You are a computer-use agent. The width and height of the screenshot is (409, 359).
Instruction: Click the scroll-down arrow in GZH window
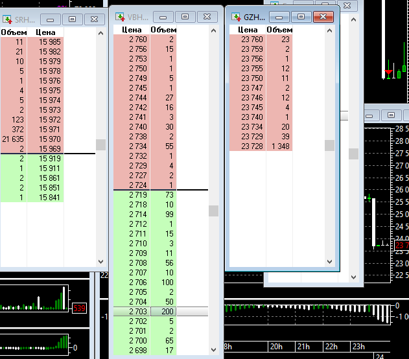[329, 262]
